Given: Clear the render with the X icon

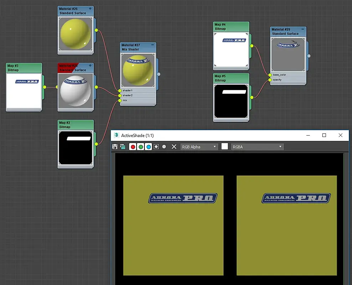Looking at the screenshot, I should 174,147.
